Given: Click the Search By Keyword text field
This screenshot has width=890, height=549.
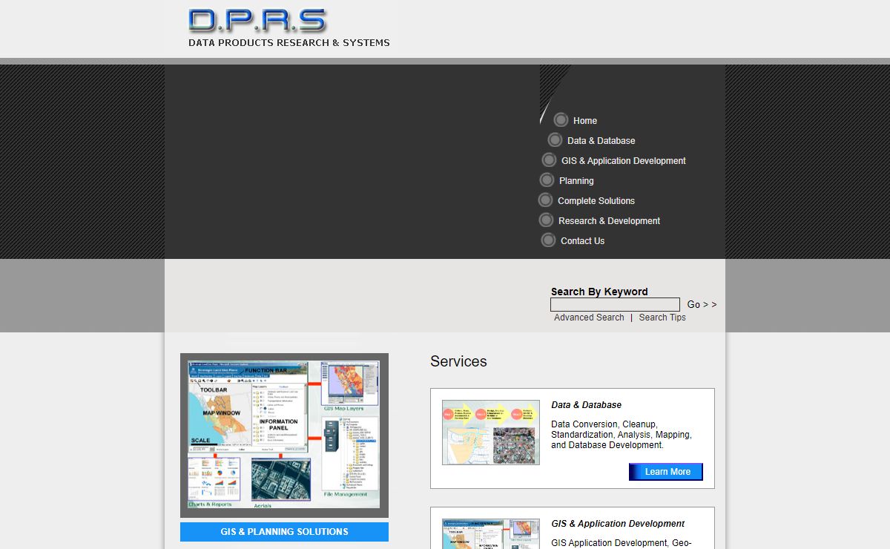Looking at the screenshot, I should (615, 305).
